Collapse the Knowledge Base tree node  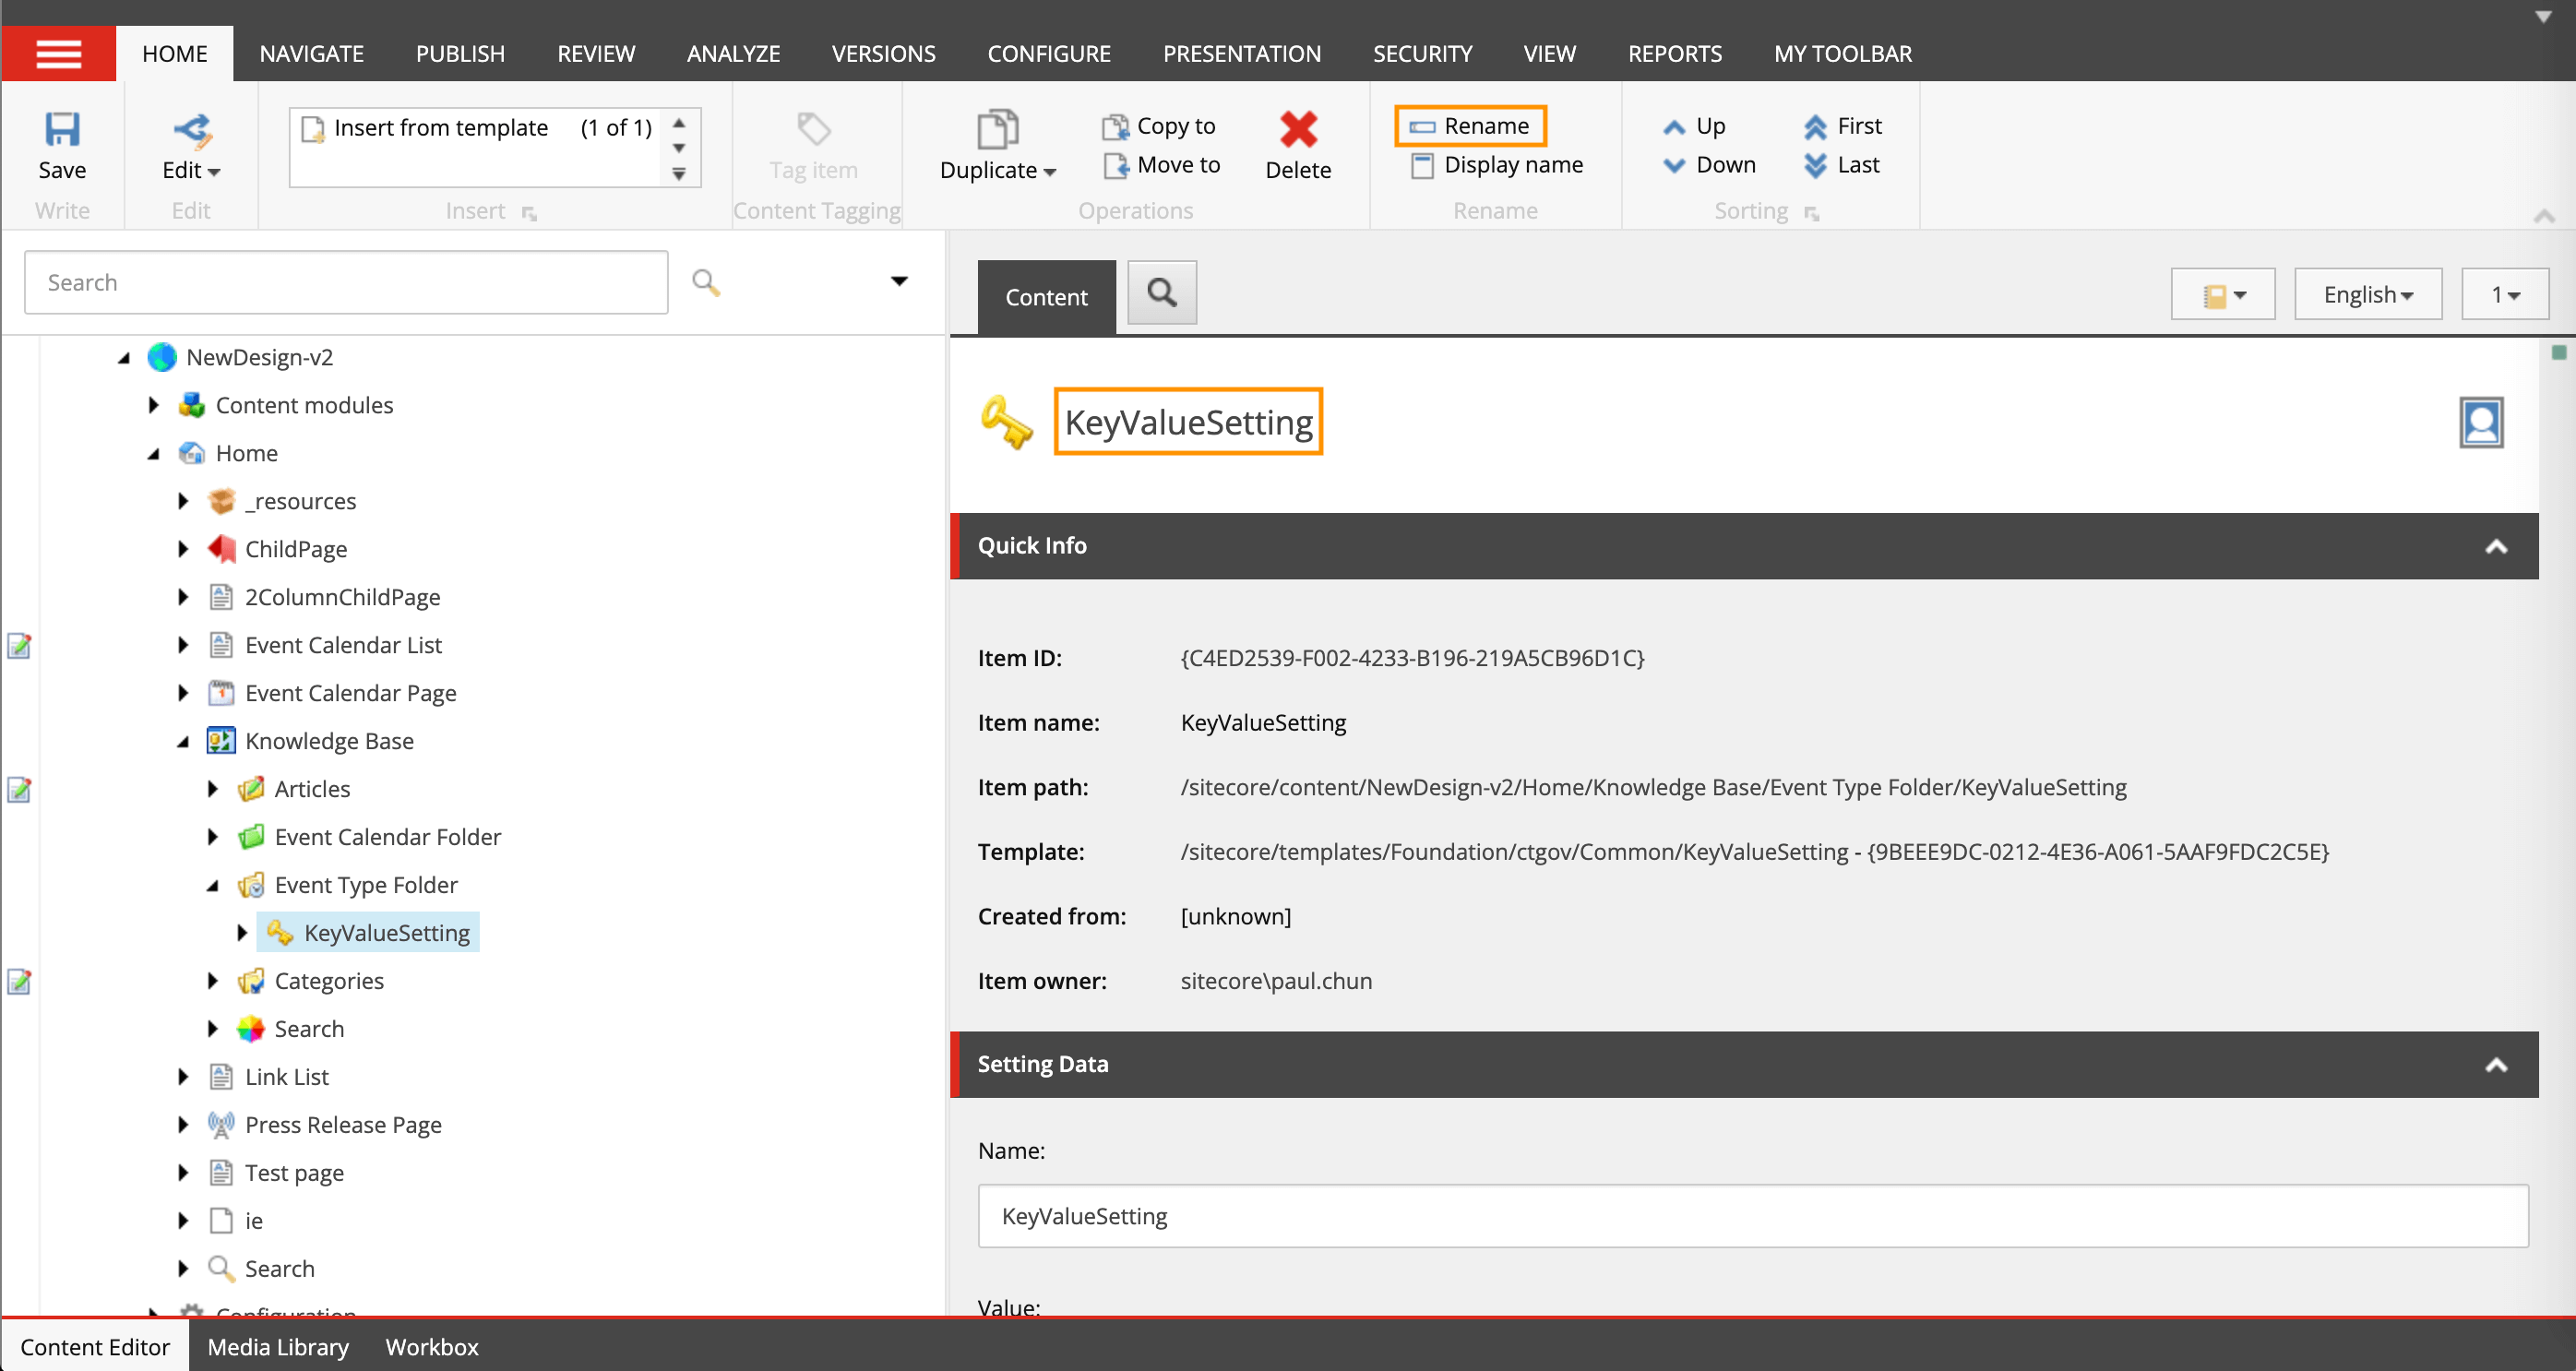tap(183, 742)
